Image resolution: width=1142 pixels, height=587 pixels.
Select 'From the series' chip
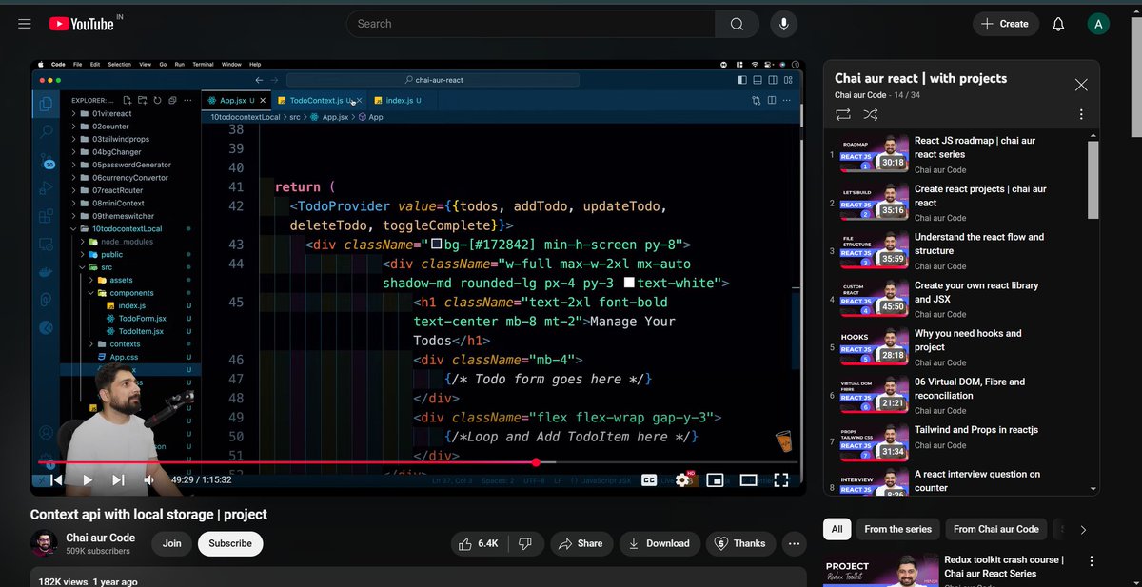[897, 529]
